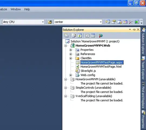This screenshot has width=146, height=130.
Task: Toggle Show All Files in Solution Explorer
Action: (74, 36)
